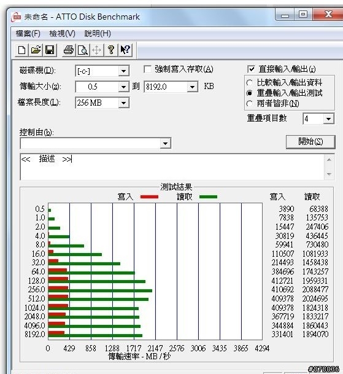Image resolution: width=343 pixels, height=374 pixels.
Task: Click the write value 3890
Action: 287,209
